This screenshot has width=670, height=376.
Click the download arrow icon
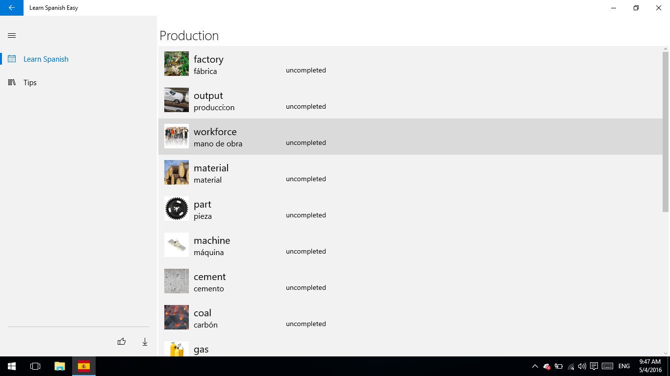pos(145,342)
